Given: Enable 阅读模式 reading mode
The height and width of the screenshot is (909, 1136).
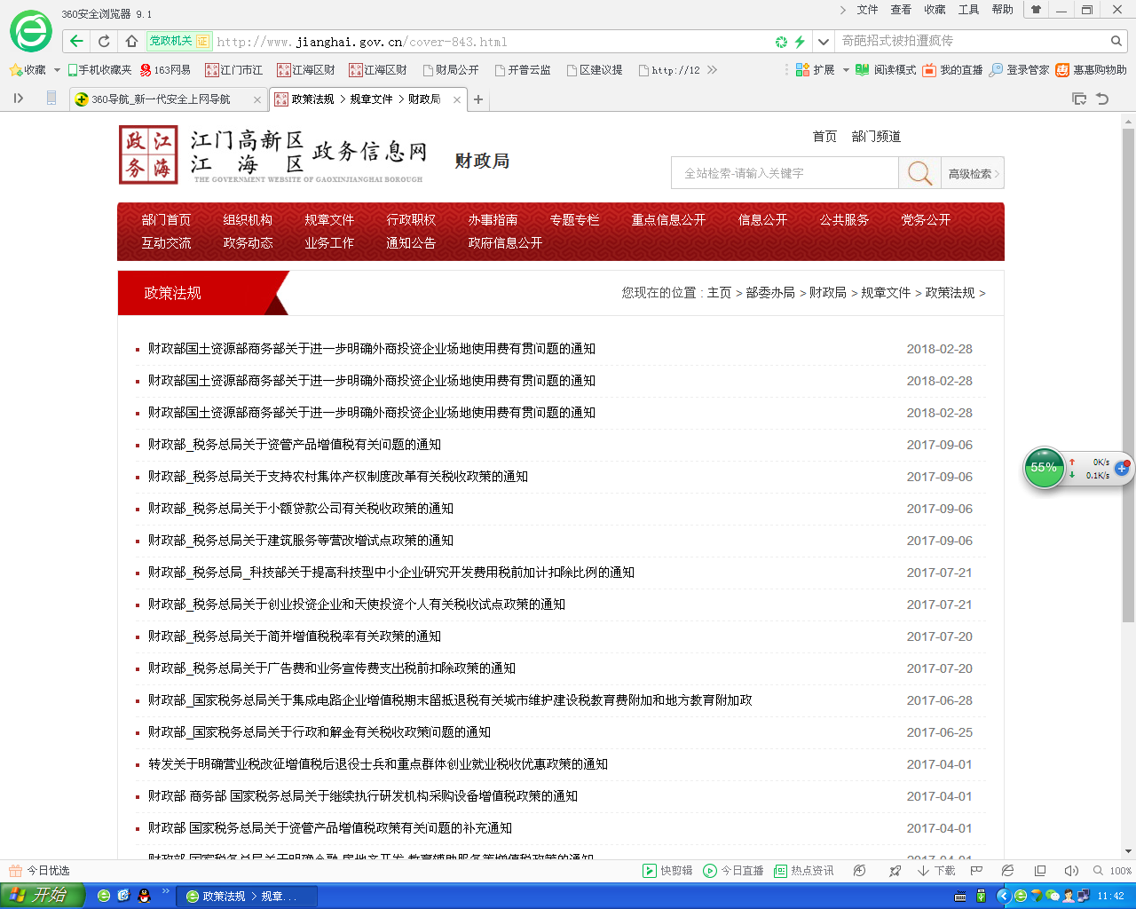Looking at the screenshot, I should (886, 70).
